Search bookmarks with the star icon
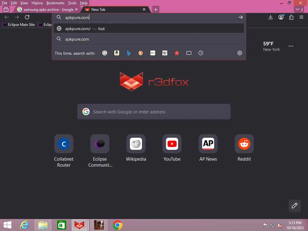Viewport: 308px width, 231px height. pyautogui.click(x=177, y=53)
